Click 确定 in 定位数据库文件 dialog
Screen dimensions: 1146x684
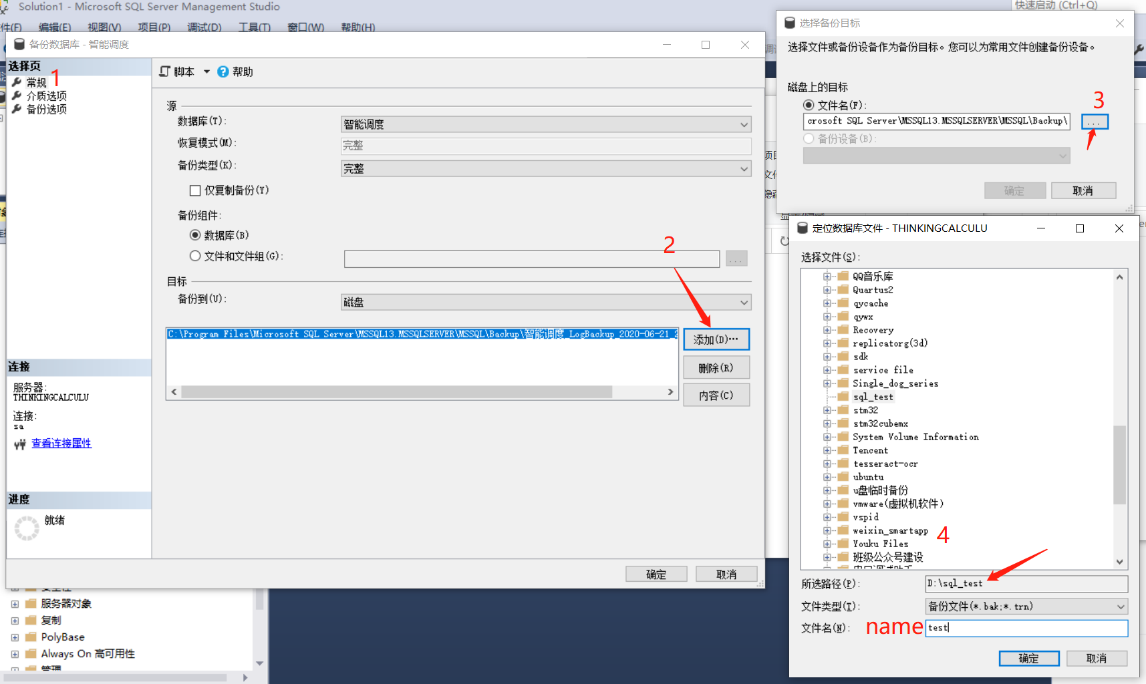tap(1029, 658)
